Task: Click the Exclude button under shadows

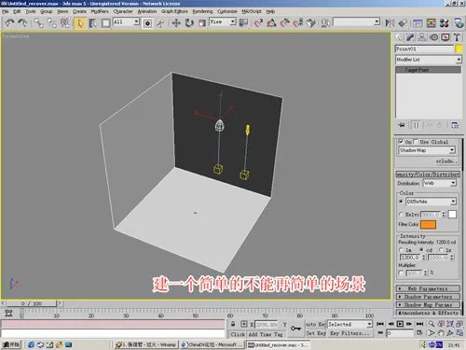Action: tap(446, 161)
